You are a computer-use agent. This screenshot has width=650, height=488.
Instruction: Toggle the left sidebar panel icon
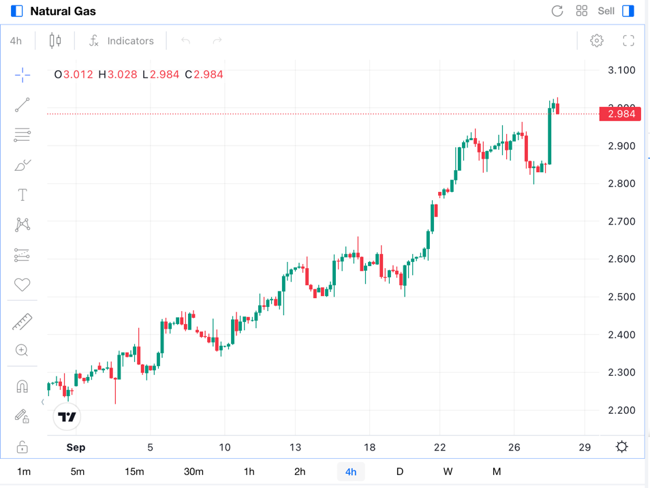pos(17,11)
